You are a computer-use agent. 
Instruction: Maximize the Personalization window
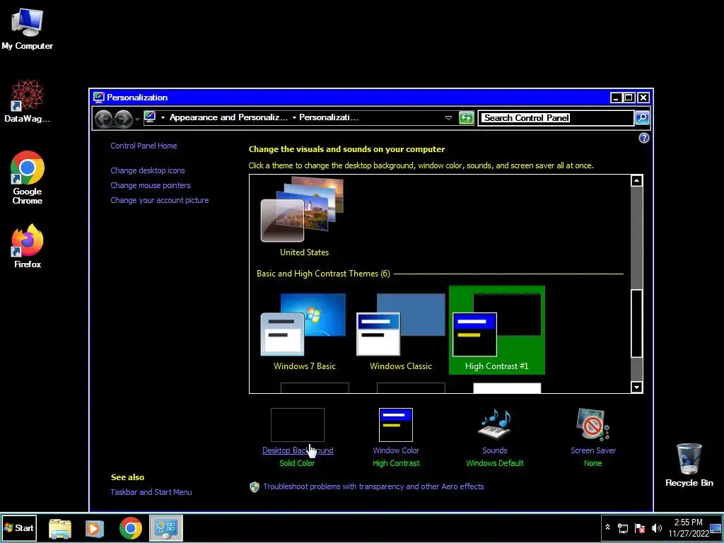coord(629,98)
